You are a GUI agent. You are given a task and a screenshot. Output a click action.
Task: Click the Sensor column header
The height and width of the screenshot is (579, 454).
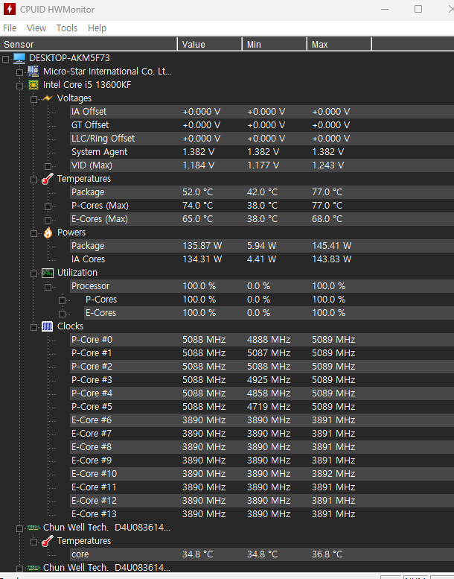(x=89, y=44)
